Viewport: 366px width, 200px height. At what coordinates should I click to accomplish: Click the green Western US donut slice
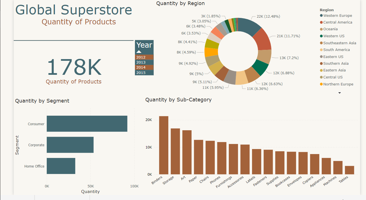coord(260,68)
